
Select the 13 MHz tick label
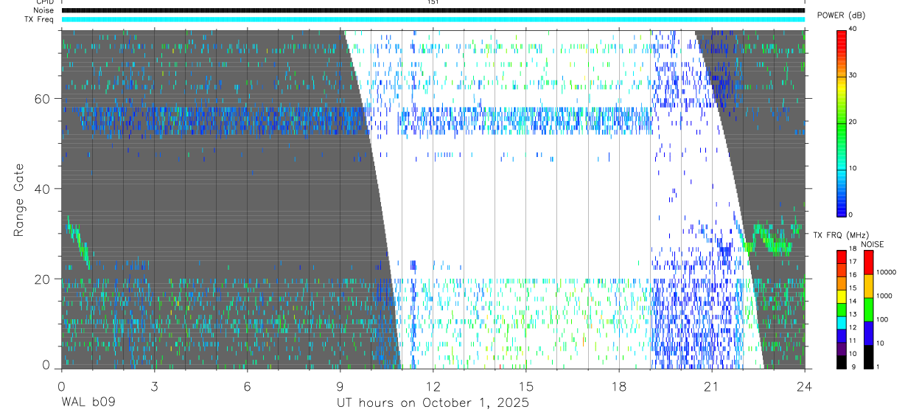click(853, 314)
